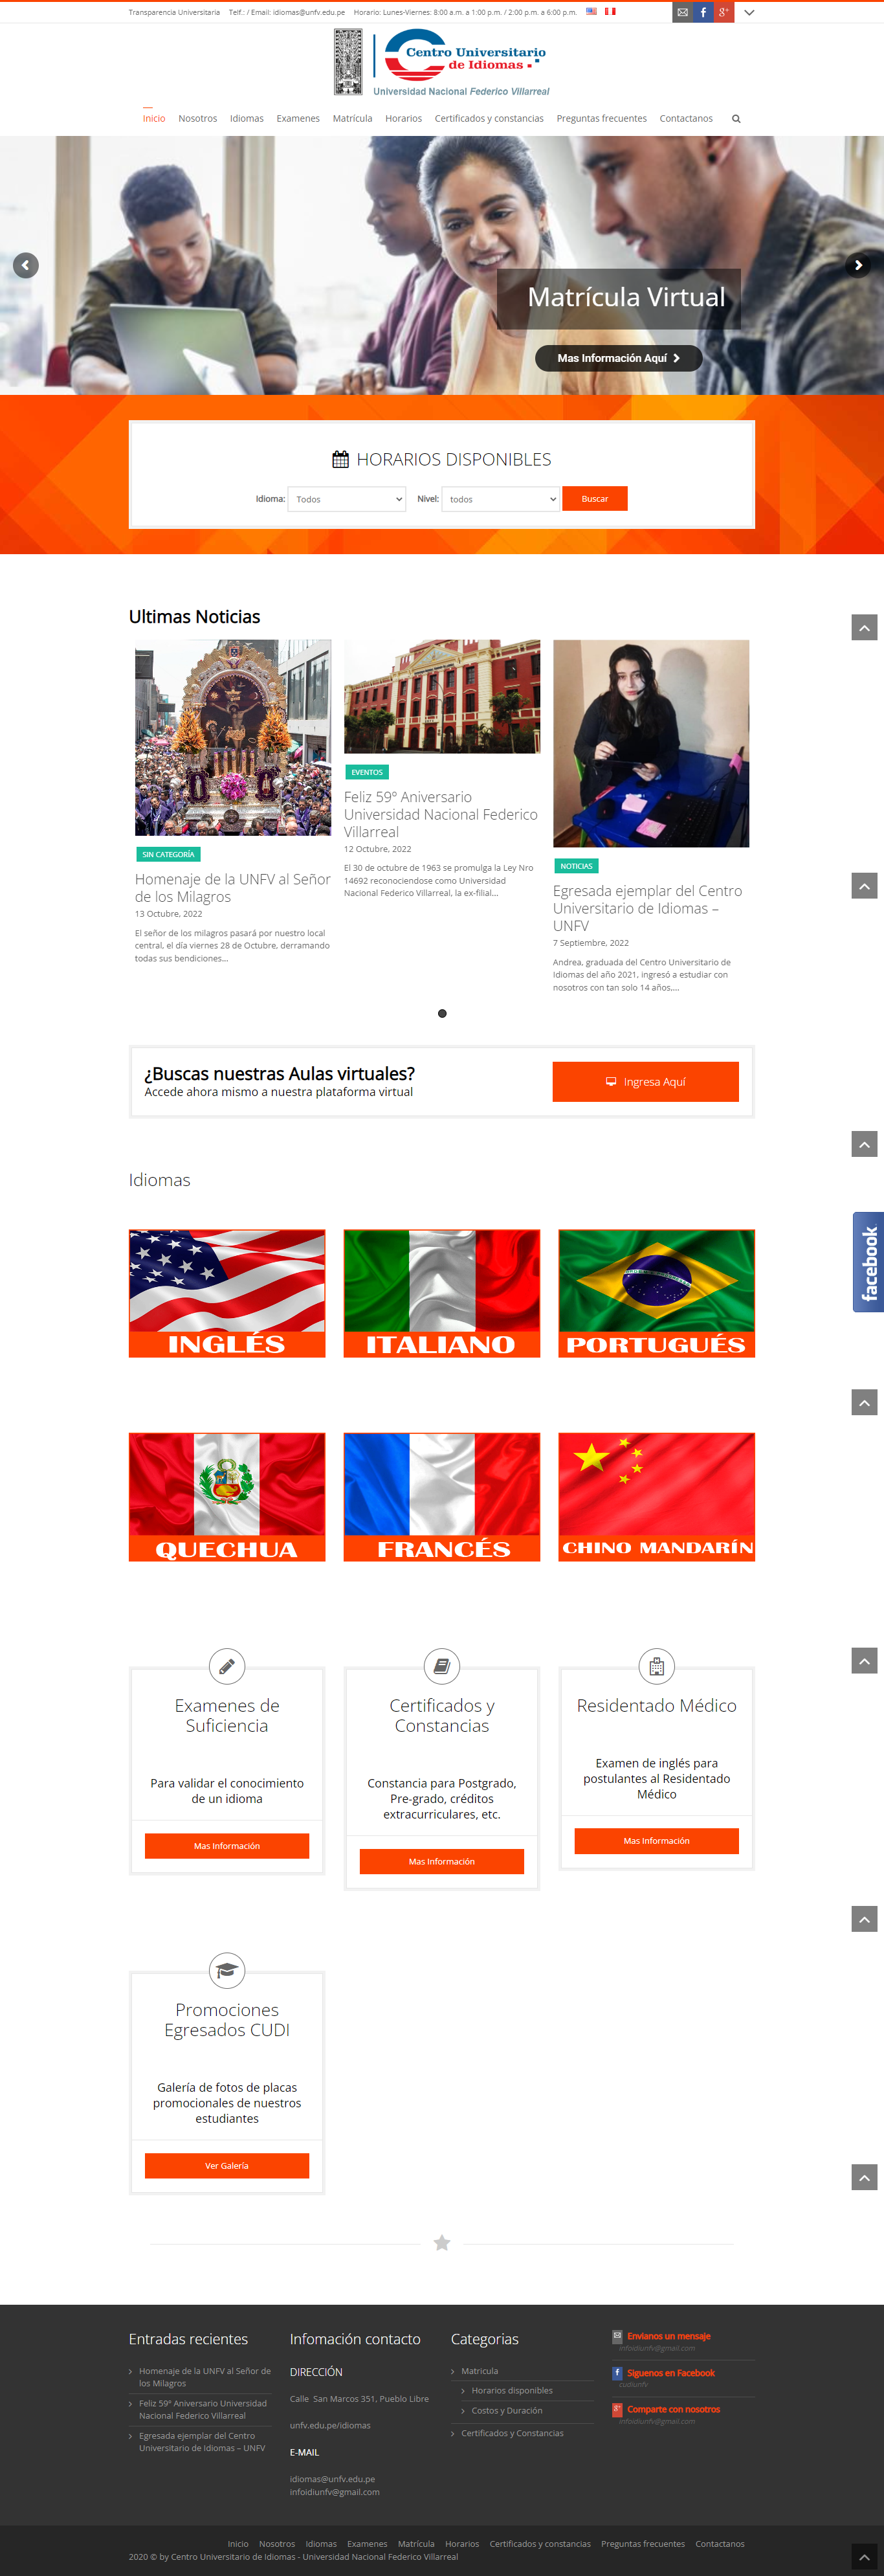Go to previous slide with left arrow
Image resolution: width=884 pixels, height=2576 pixels.
[x=26, y=265]
